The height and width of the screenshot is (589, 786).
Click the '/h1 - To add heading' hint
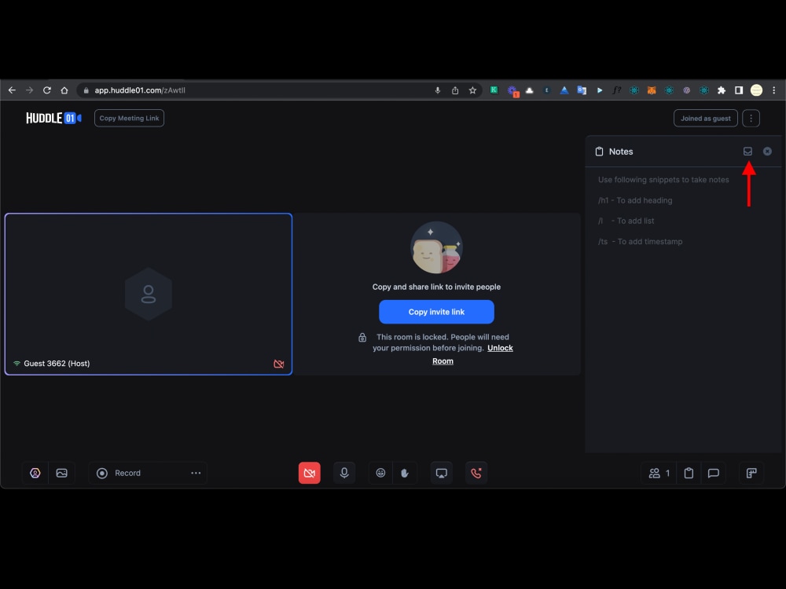634,200
